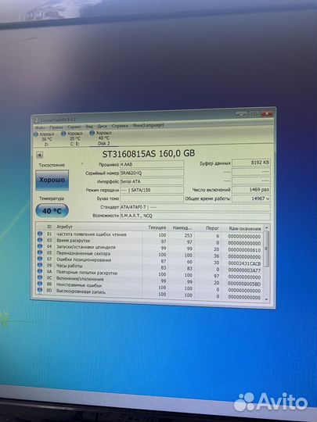Click raw value 00002431CACB
317x422 pixels.
(x=244, y=264)
